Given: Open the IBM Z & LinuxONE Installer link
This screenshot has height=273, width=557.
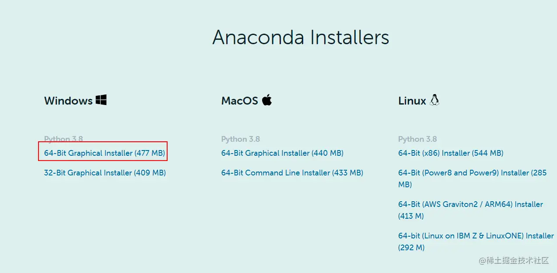Looking at the screenshot, I should (476, 241).
